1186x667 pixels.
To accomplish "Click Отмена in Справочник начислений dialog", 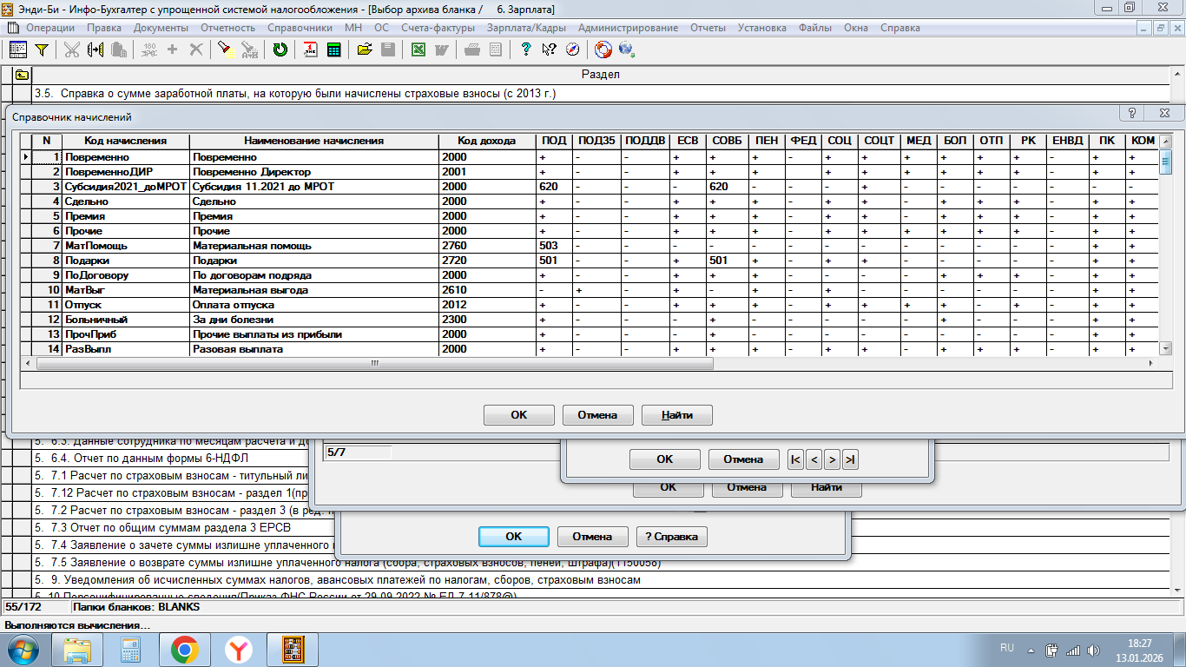I will (597, 415).
